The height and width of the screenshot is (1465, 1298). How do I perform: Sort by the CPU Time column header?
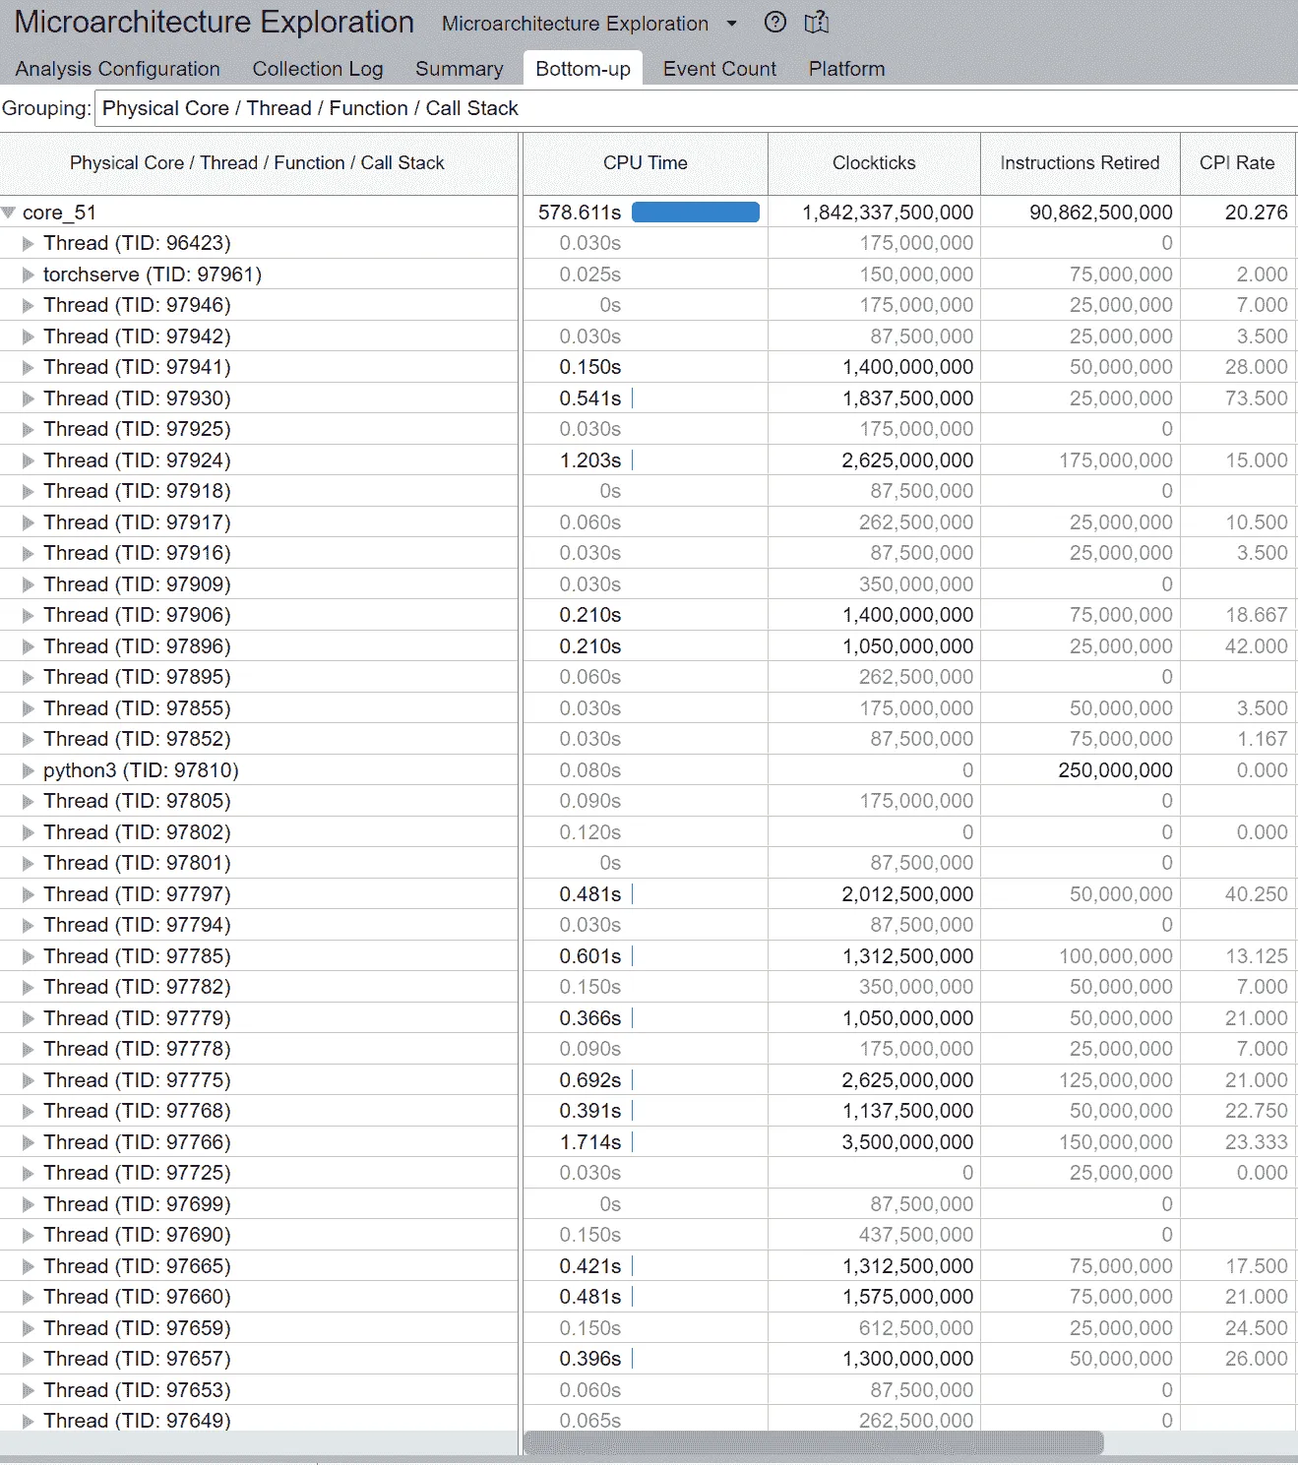coord(645,163)
